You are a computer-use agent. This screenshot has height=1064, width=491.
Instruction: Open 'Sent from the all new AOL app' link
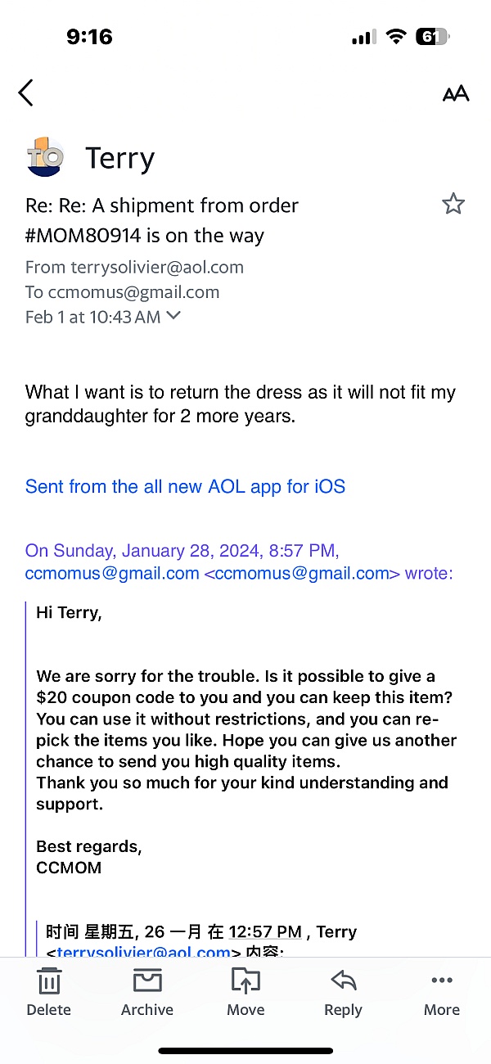(185, 486)
